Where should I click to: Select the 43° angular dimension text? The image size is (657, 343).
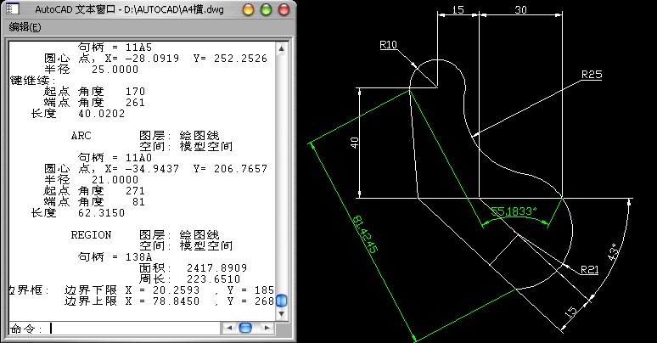tap(613, 252)
